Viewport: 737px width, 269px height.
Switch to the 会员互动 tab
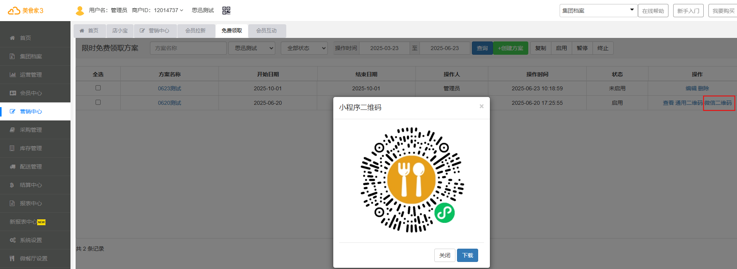click(267, 30)
